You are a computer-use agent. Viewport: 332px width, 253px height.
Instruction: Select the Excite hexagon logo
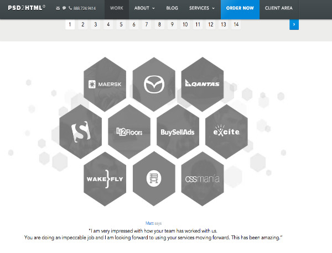226,131
